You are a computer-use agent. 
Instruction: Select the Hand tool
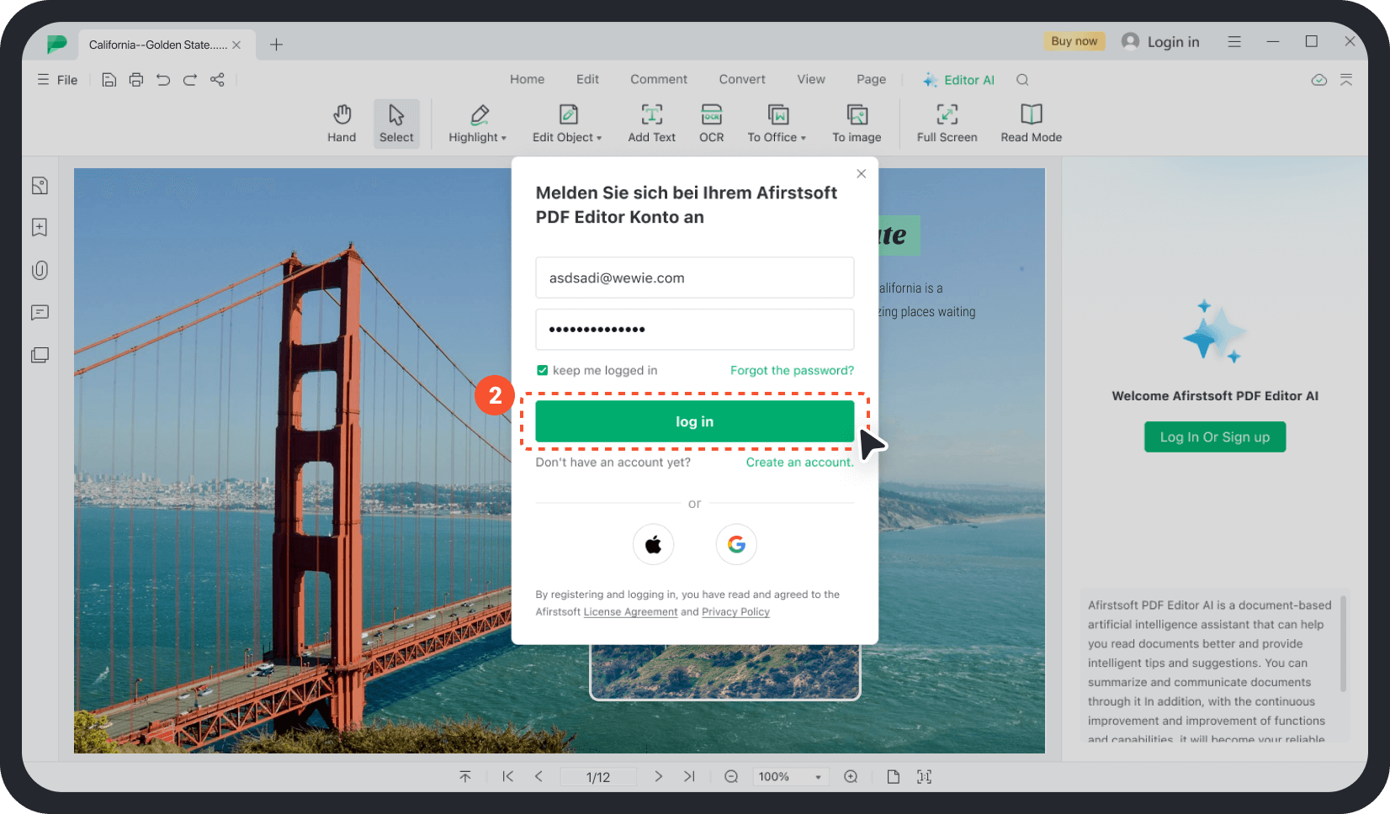coord(342,124)
